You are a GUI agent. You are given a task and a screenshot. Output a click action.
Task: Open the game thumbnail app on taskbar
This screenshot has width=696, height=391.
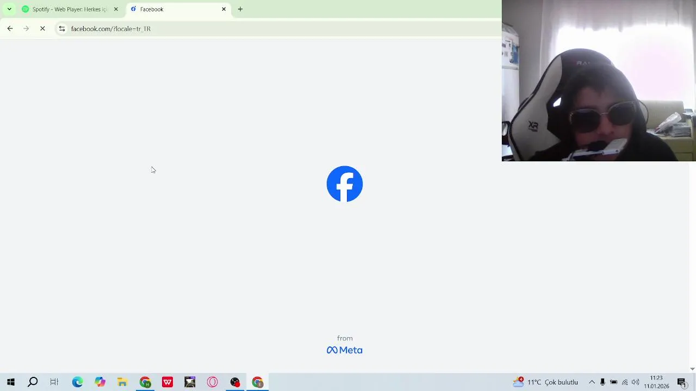point(190,382)
